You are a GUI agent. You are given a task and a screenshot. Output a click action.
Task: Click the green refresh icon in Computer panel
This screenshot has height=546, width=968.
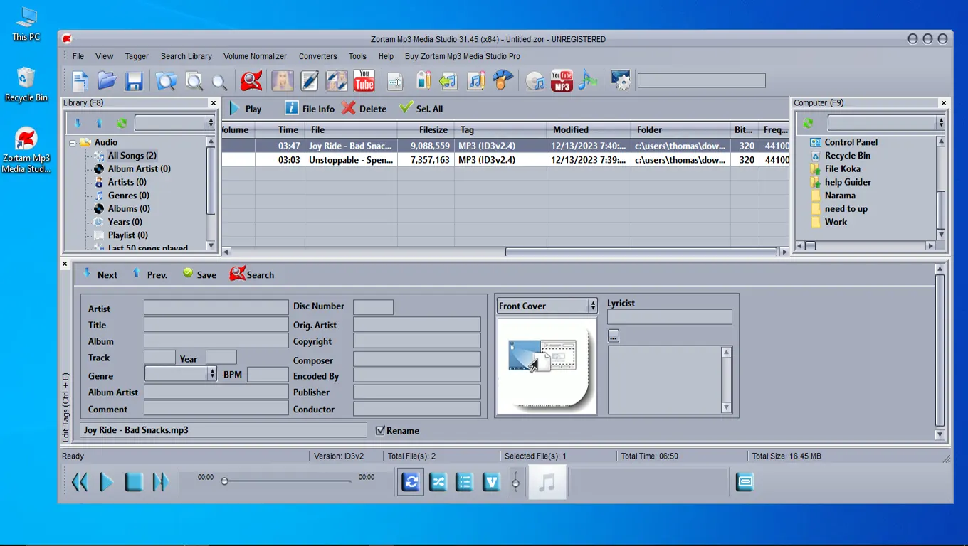pos(808,123)
